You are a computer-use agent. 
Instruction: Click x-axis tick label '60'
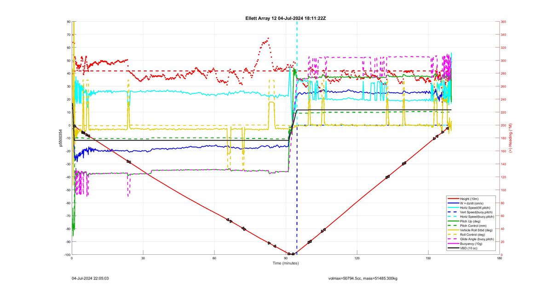pos(214,258)
